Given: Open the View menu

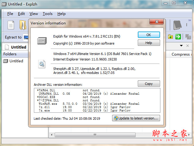Looking at the screenshot, I should [34, 14].
